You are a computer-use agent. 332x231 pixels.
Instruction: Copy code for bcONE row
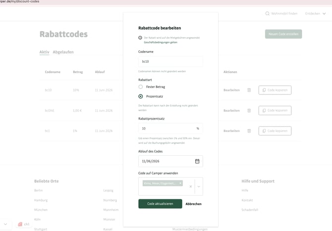point(275,110)
